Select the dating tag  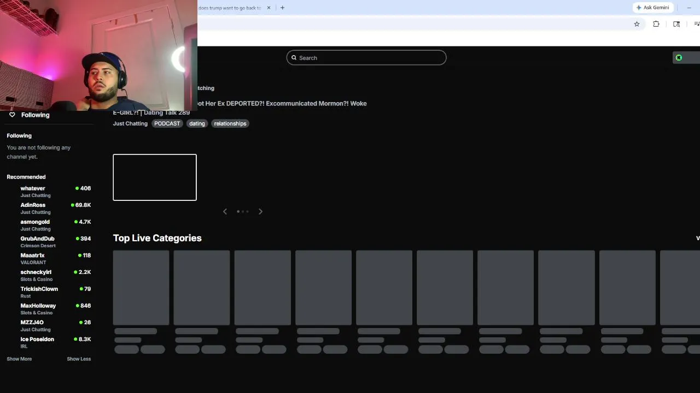pos(197,123)
